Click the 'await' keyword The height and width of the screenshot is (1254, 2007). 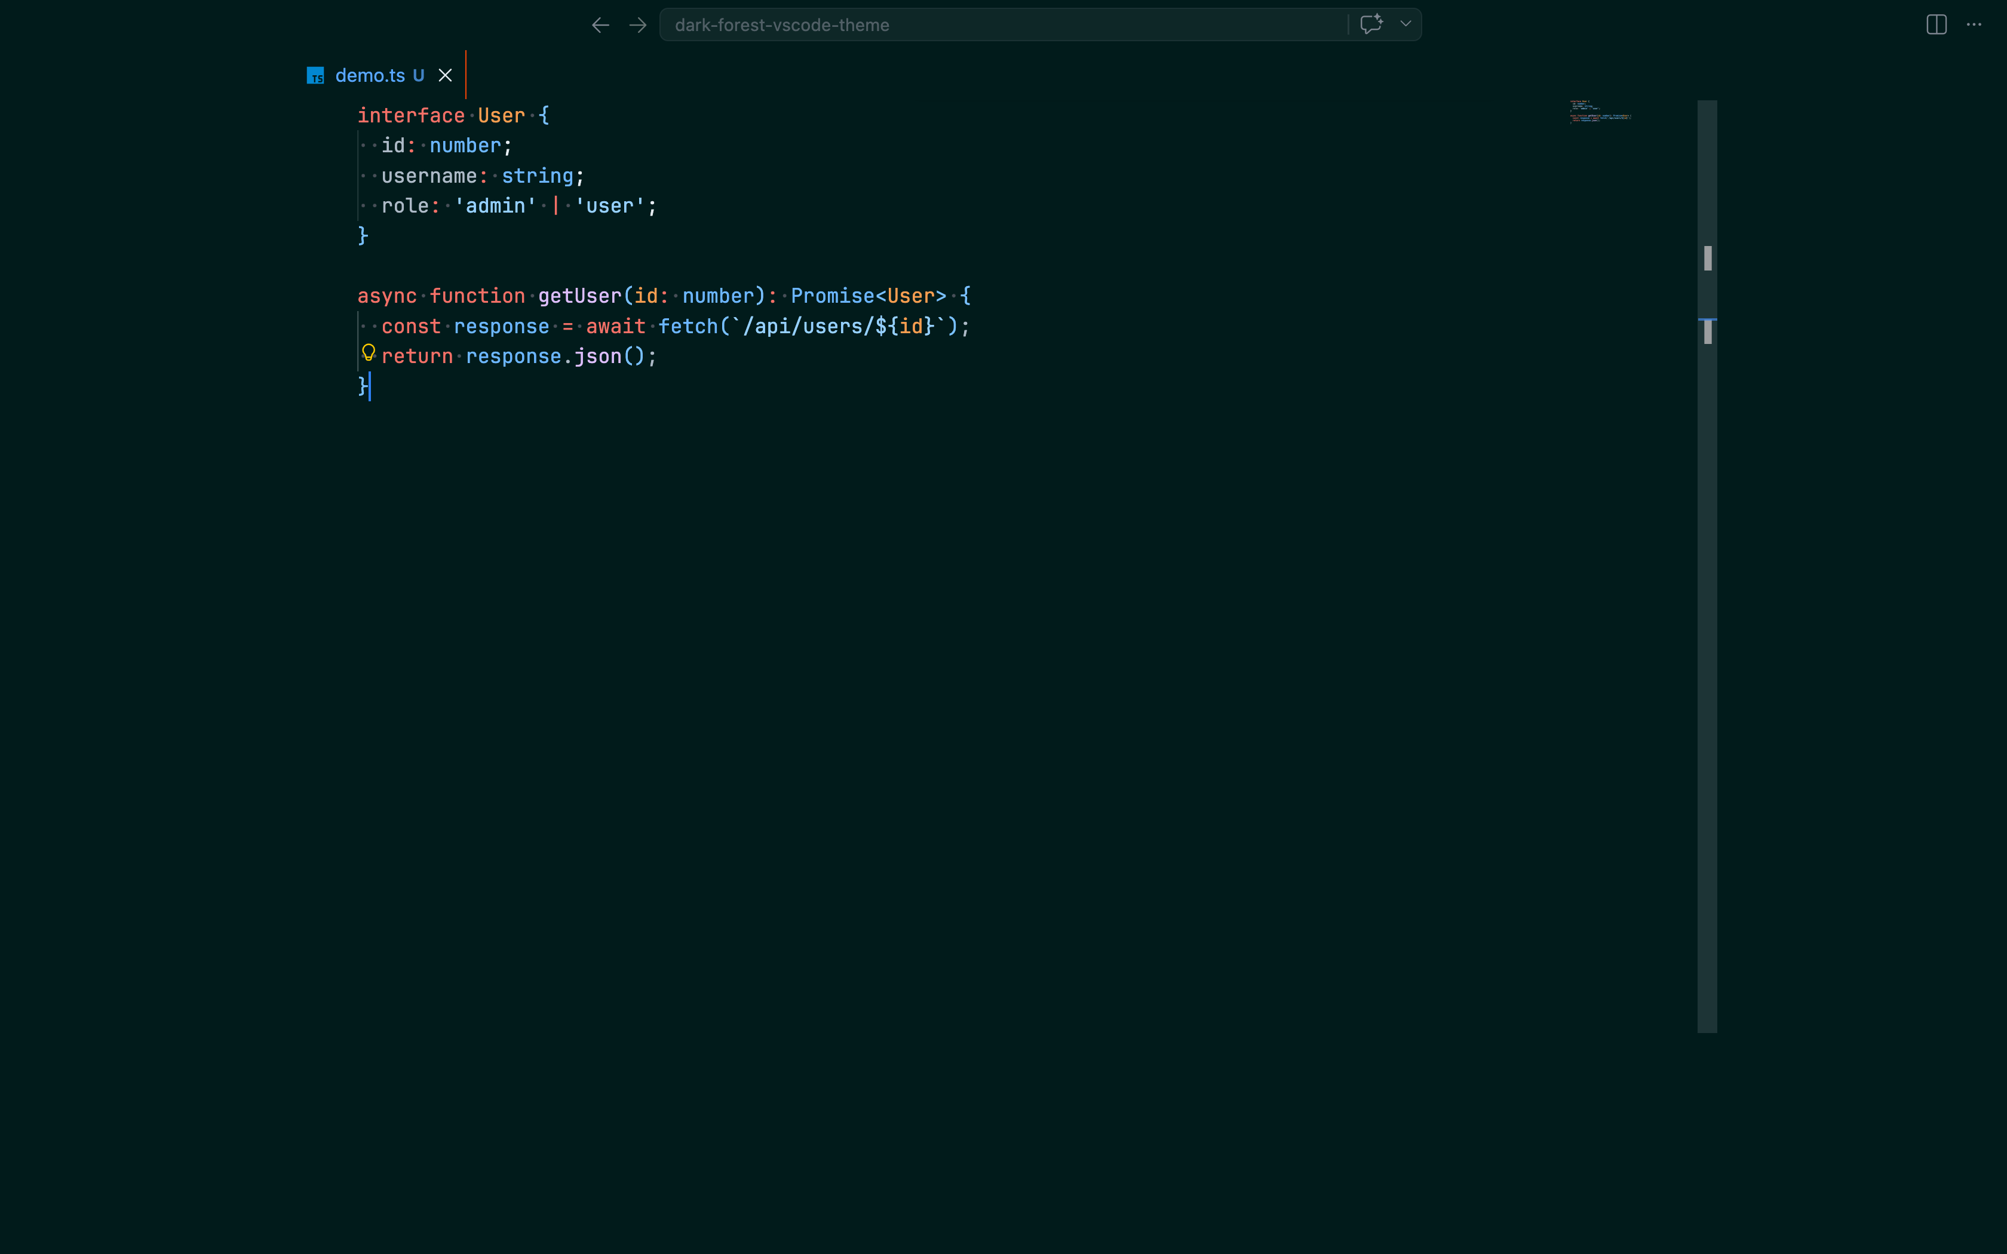pos(615,327)
